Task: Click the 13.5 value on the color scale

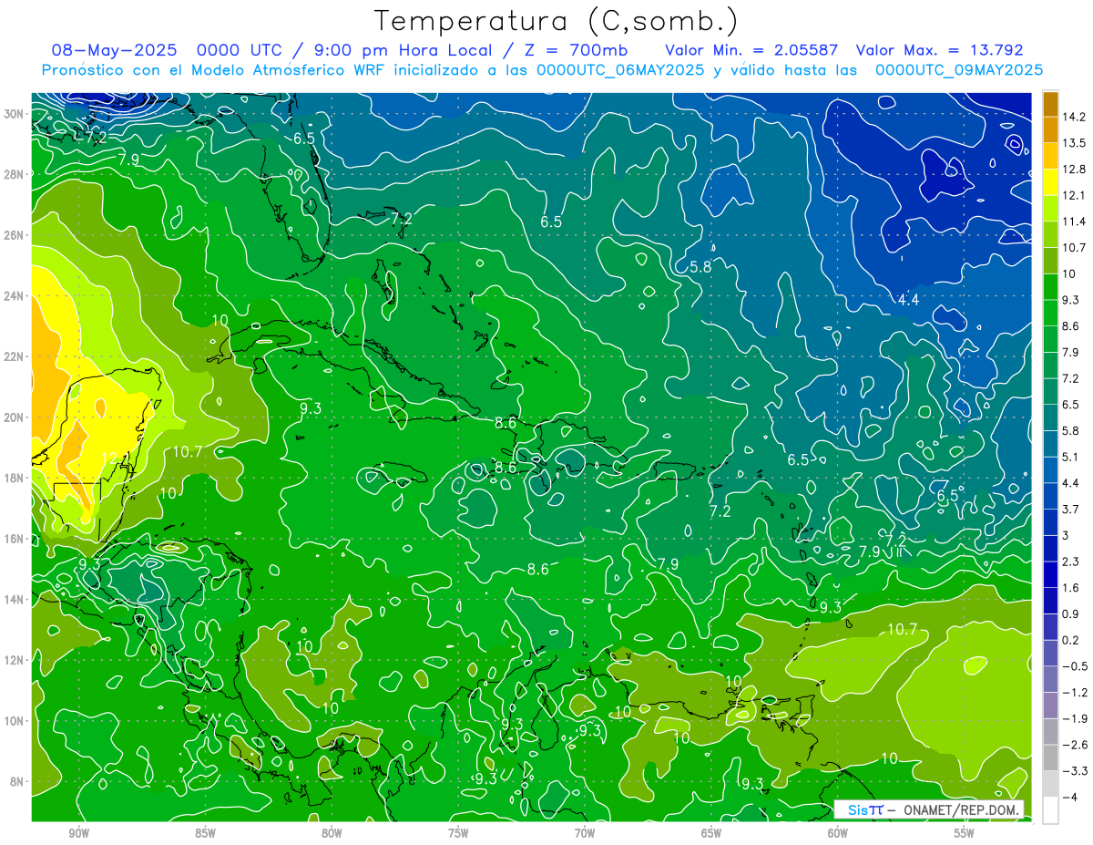Action: (1074, 143)
